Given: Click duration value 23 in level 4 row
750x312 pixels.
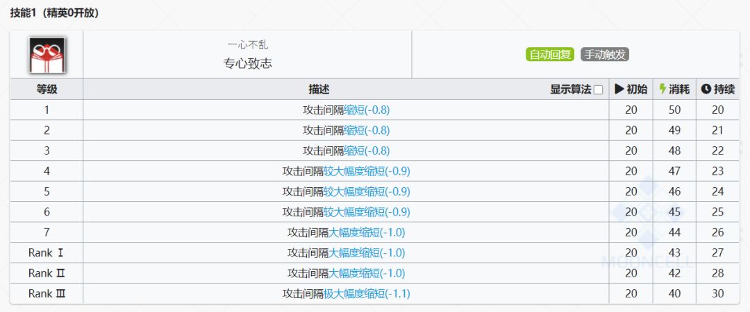Looking at the screenshot, I should click(718, 171).
